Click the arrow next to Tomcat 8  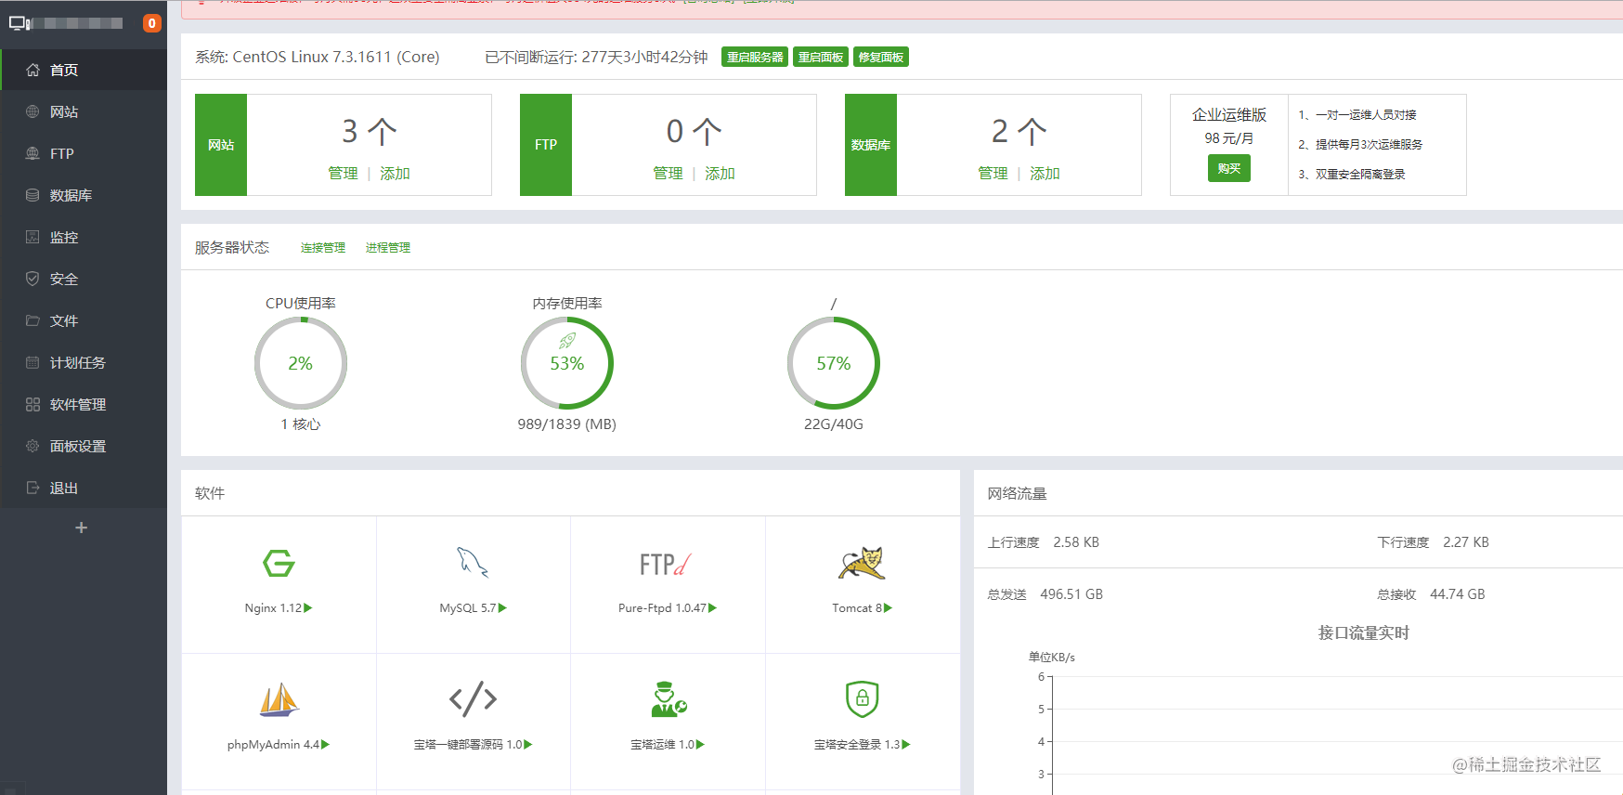[x=888, y=608]
